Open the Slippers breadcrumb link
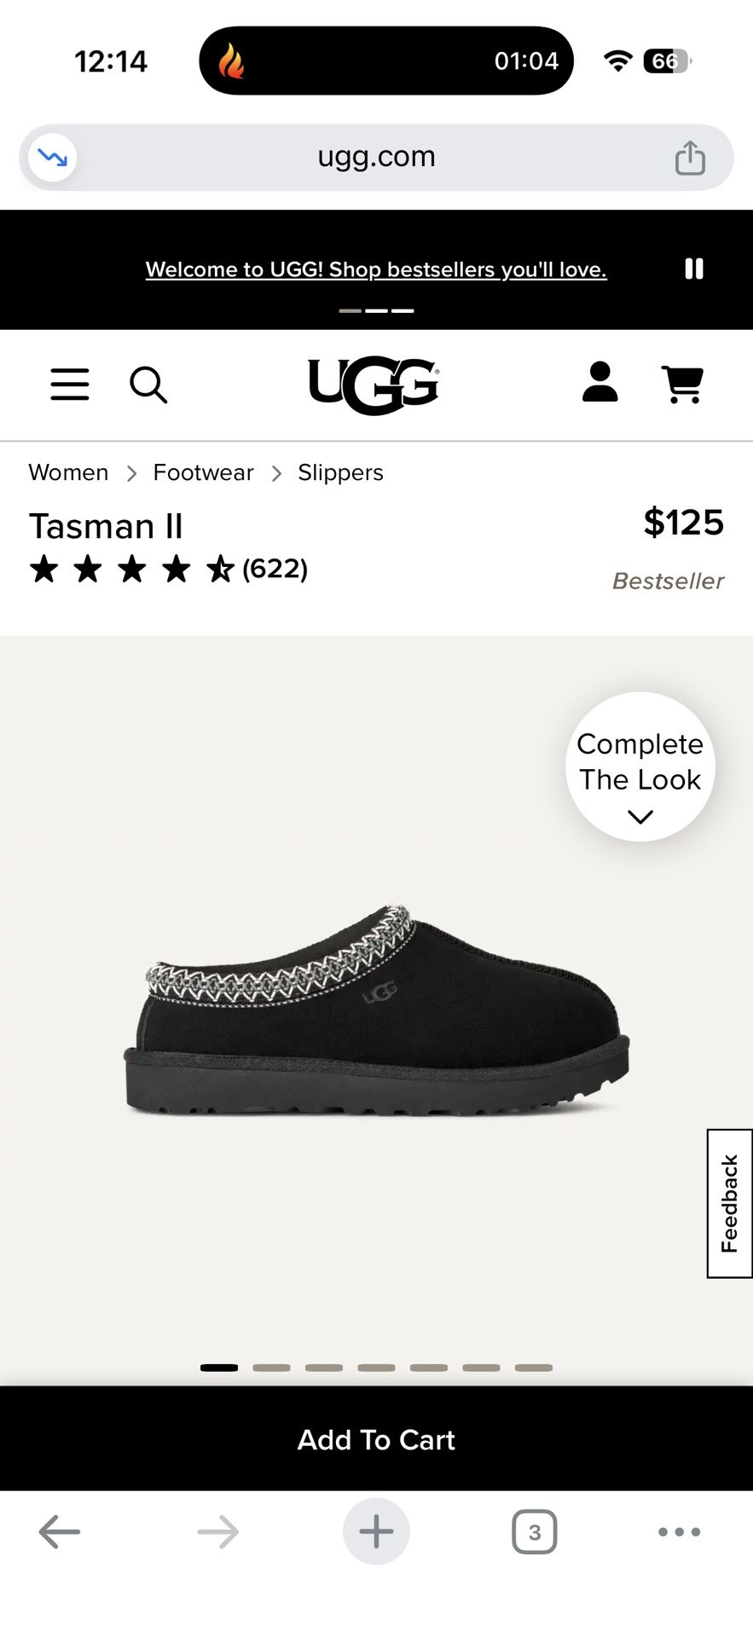 (x=340, y=472)
